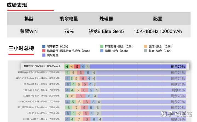Click the 成绩表现 section heading
Viewport: 197px width, 122px height.
click(x=17, y=5)
